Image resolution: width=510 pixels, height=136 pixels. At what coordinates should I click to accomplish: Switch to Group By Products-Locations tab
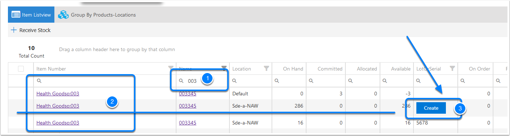coord(97,15)
